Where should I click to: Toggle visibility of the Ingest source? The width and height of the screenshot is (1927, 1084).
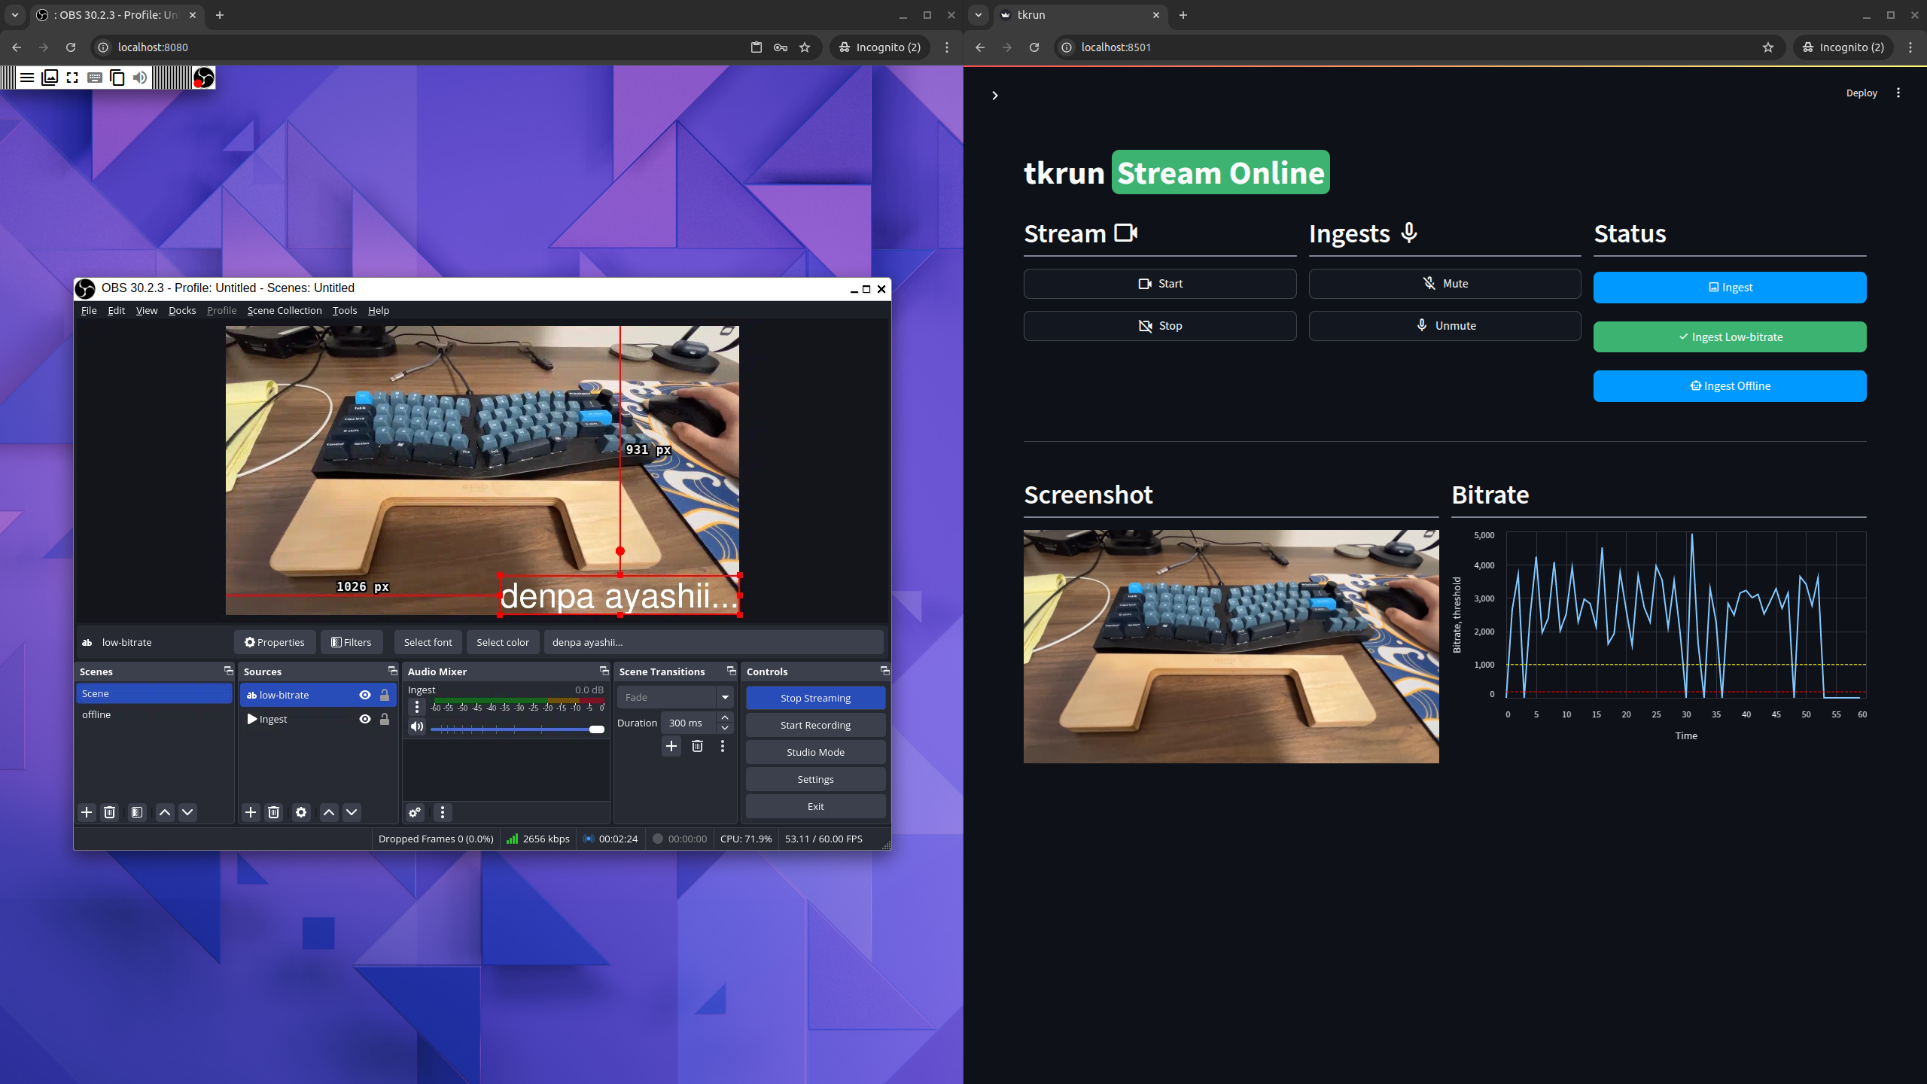[365, 719]
